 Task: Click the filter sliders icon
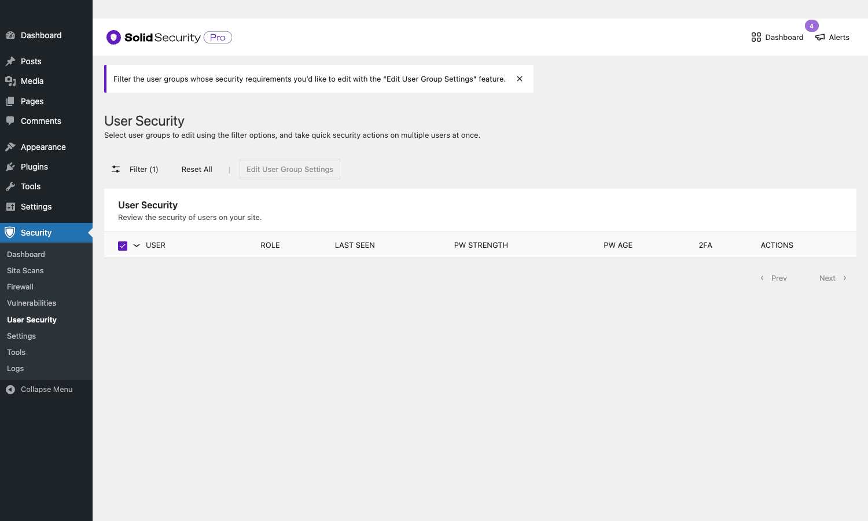point(116,169)
